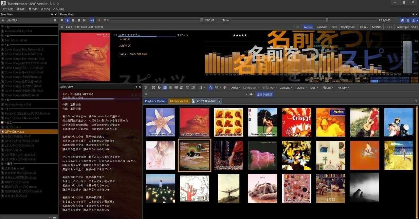Toggle ReplayGain
Screen dimensions: 419x219
coord(348,27)
